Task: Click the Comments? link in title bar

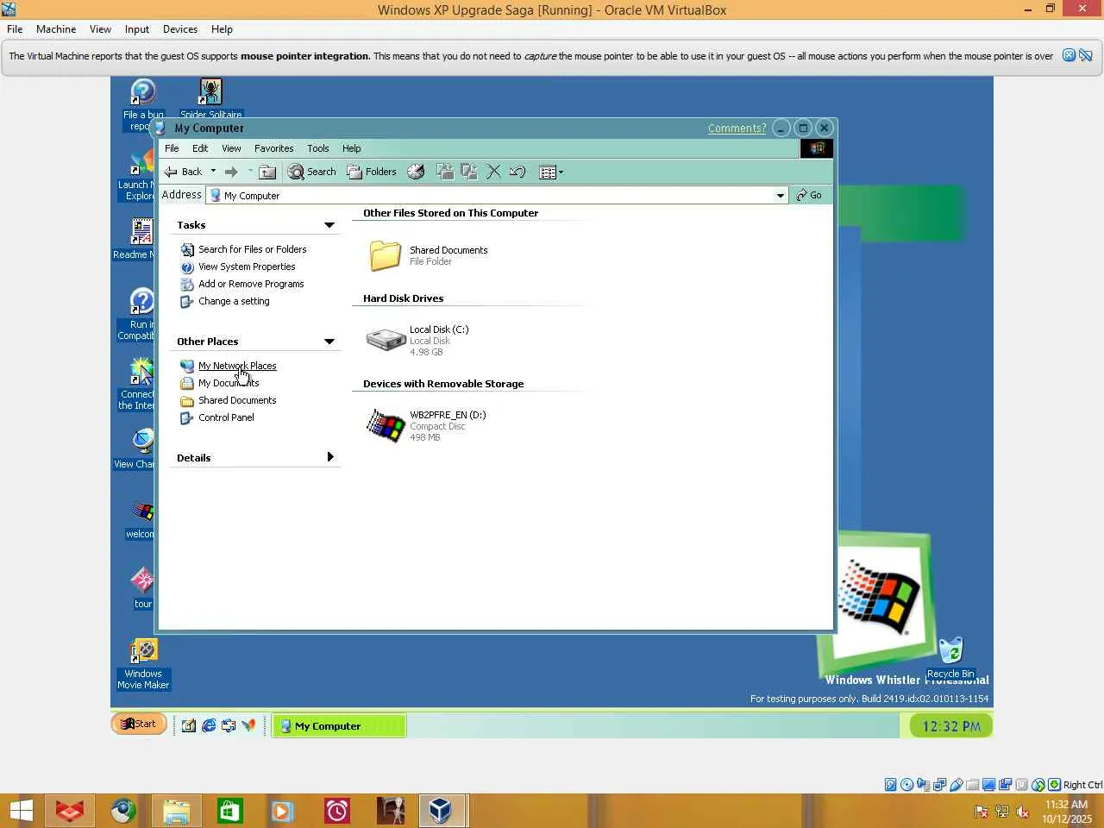Action: point(737,128)
